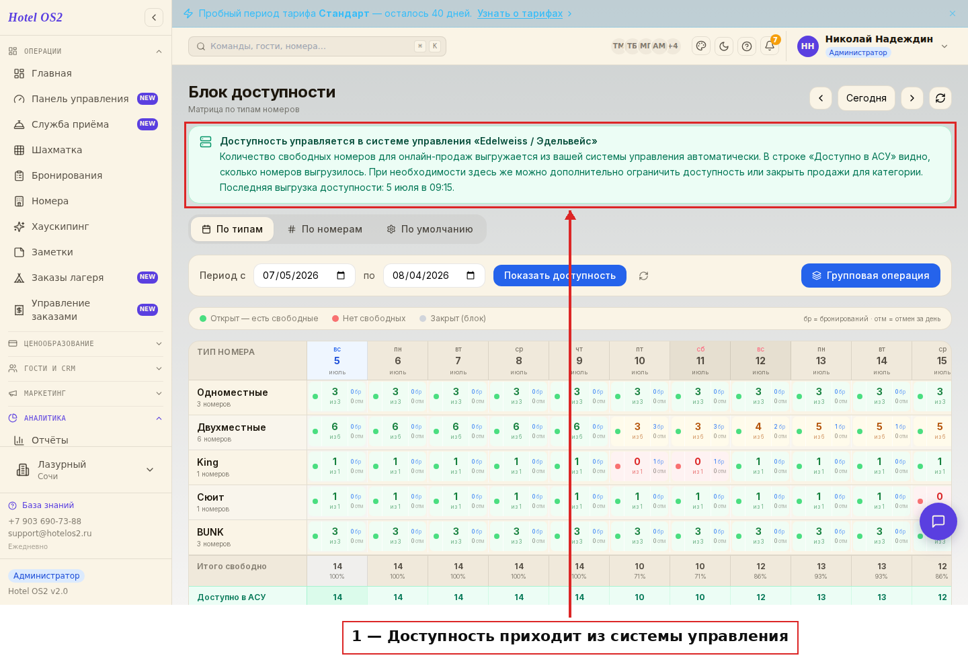Open Главная in the sidebar
The width and height of the screenshot is (968, 670).
85,73
